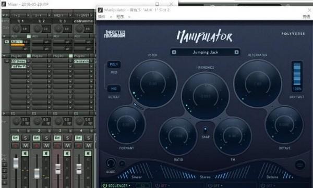Toggle monitor speaker icon on mixer channel 4
The width and height of the screenshot is (313, 188).
click(x=88, y=153)
